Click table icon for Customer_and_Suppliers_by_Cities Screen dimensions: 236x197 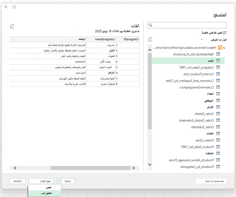point(218,81)
